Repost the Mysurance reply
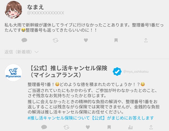Screen dimensions: 169x131 tap(66, 127)
